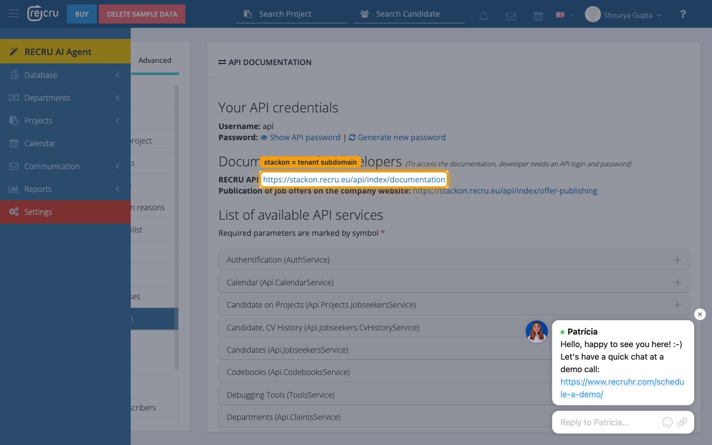Expand Reports submenu chevron

click(117, 189)
